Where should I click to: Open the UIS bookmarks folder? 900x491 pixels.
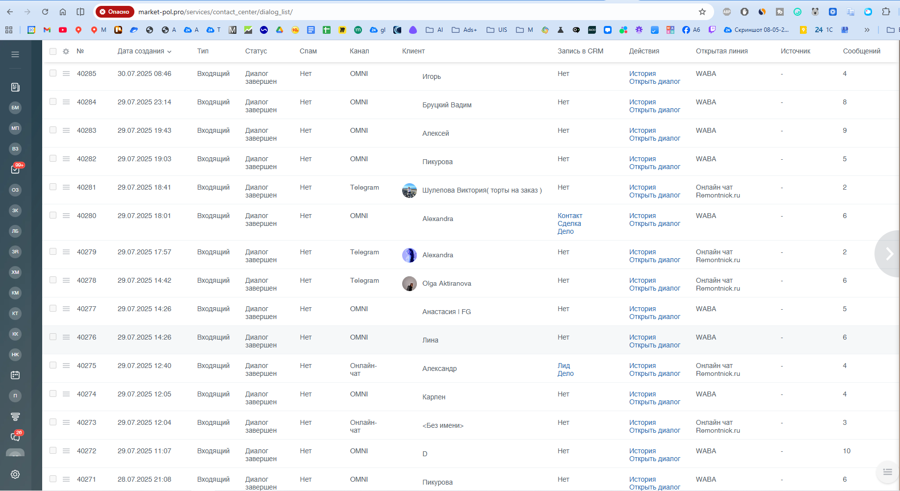(x=497, y=30)
